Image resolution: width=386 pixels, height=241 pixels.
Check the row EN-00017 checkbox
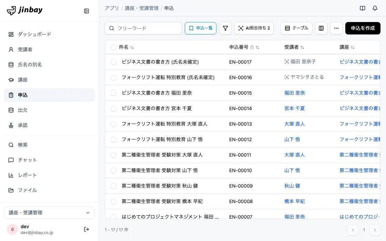pyautogui.click(x=113, y=62)
